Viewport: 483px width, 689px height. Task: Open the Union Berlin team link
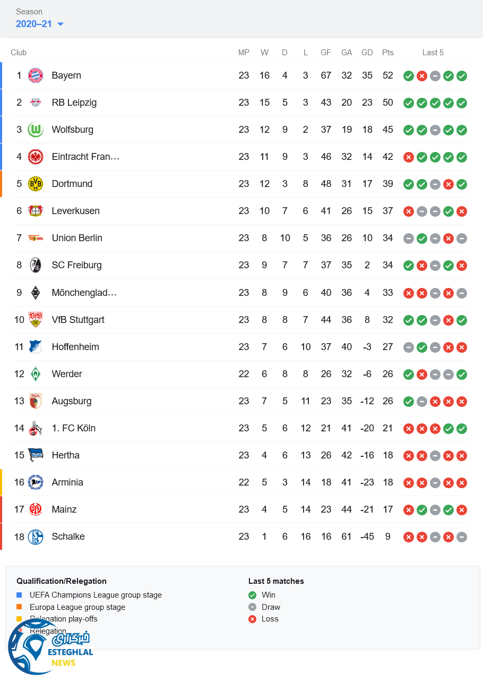coord(77,238)
